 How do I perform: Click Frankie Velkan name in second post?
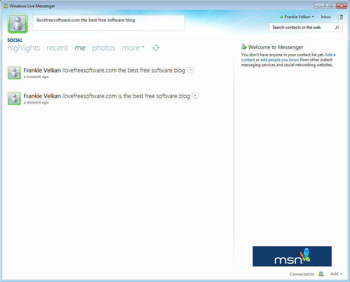[42, 96]
